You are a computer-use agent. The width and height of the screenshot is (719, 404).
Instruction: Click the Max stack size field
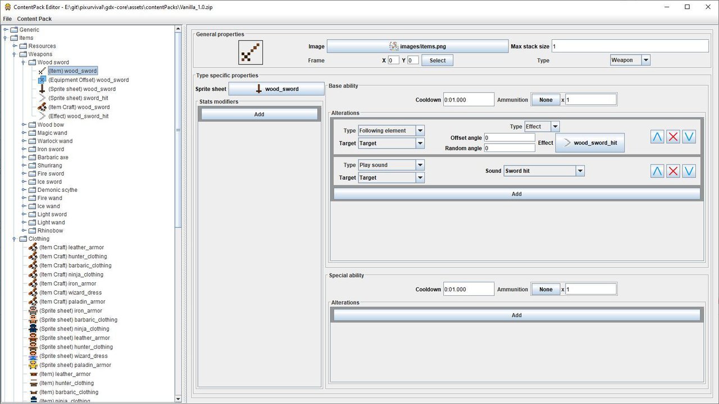(x=630, y=46)
